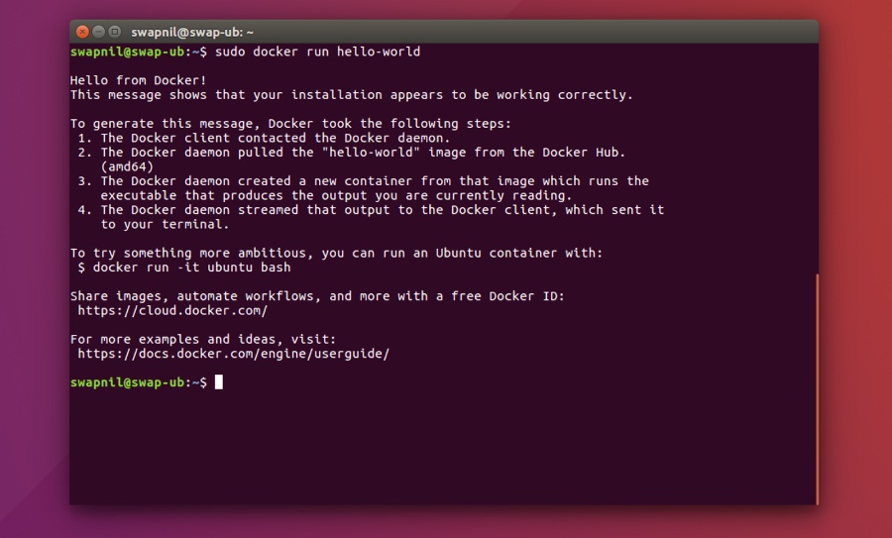Viewport: 892px width, 538px height.
Task: Click the bottom prompt with the cursor block
Action: point(147,382)
